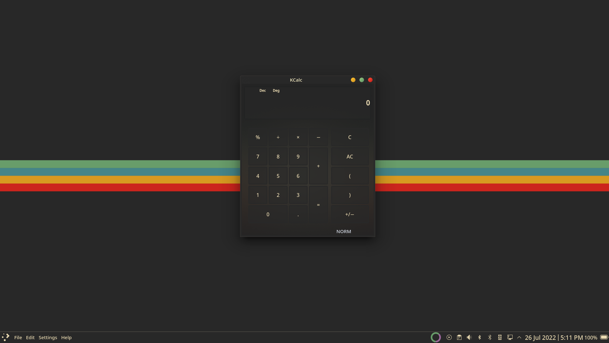Open the media player tray icon
Screen dimensions: 609x343
pos(449,337)
